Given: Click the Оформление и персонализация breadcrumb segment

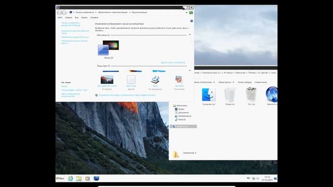Looking at the screenshot, I should coord(112,12).
